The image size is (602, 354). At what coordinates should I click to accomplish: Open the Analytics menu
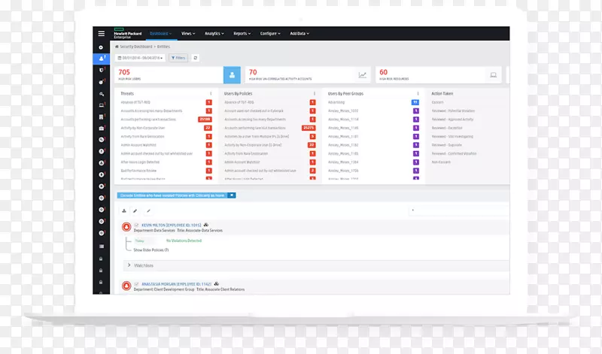[214, 34]
